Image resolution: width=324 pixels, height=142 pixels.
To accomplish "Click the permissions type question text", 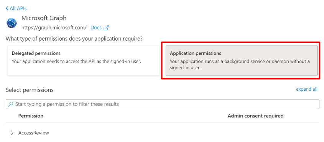I will point(74,39).
